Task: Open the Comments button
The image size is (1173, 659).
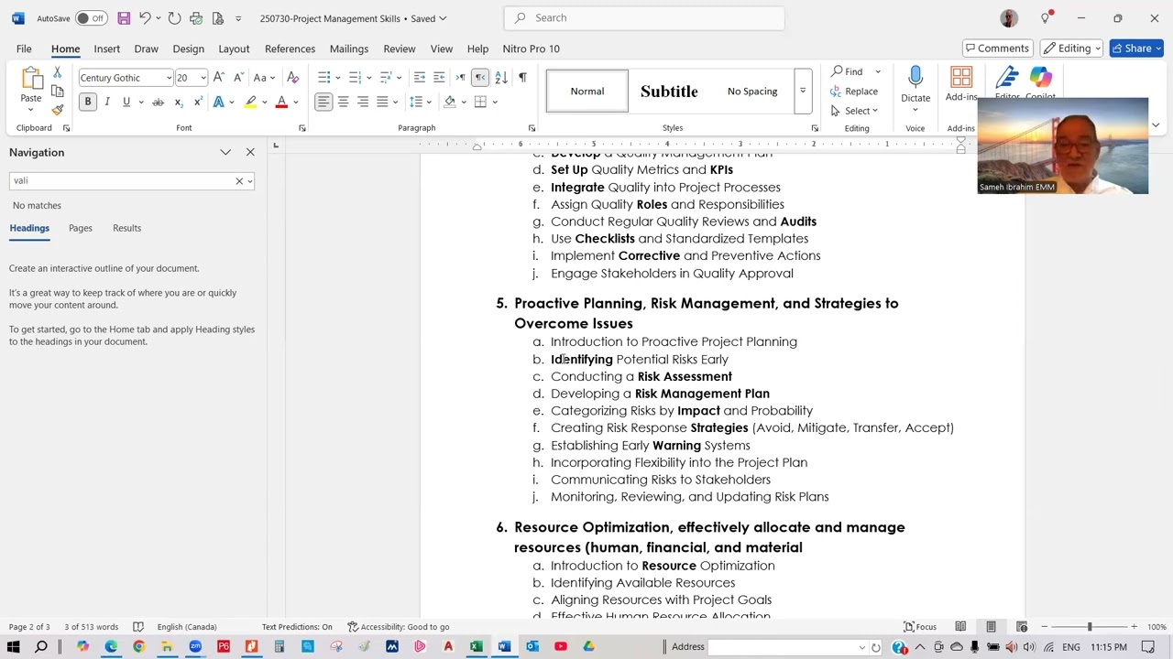Action: tap(997, 49)
